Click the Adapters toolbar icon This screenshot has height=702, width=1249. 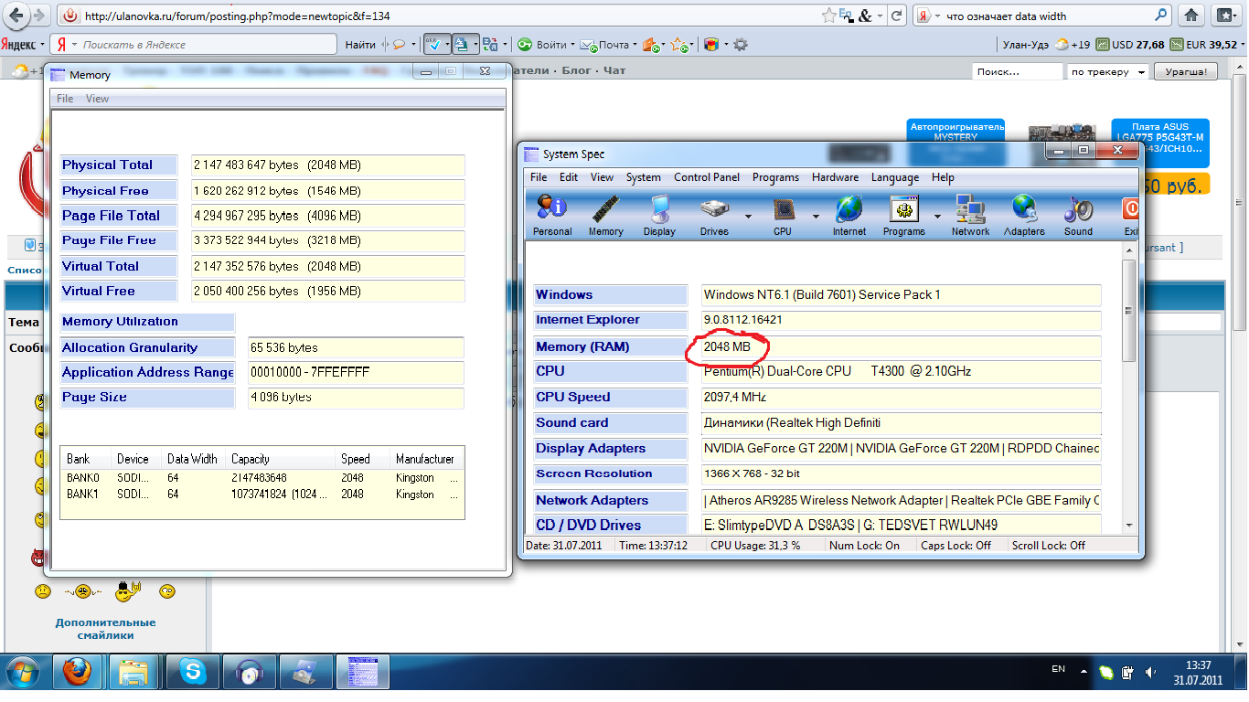(1024, 215)
